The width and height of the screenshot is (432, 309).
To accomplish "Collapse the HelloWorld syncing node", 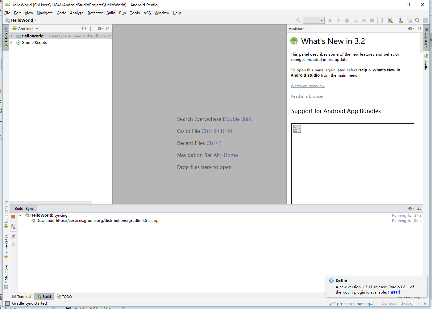I will pos(20,215).
